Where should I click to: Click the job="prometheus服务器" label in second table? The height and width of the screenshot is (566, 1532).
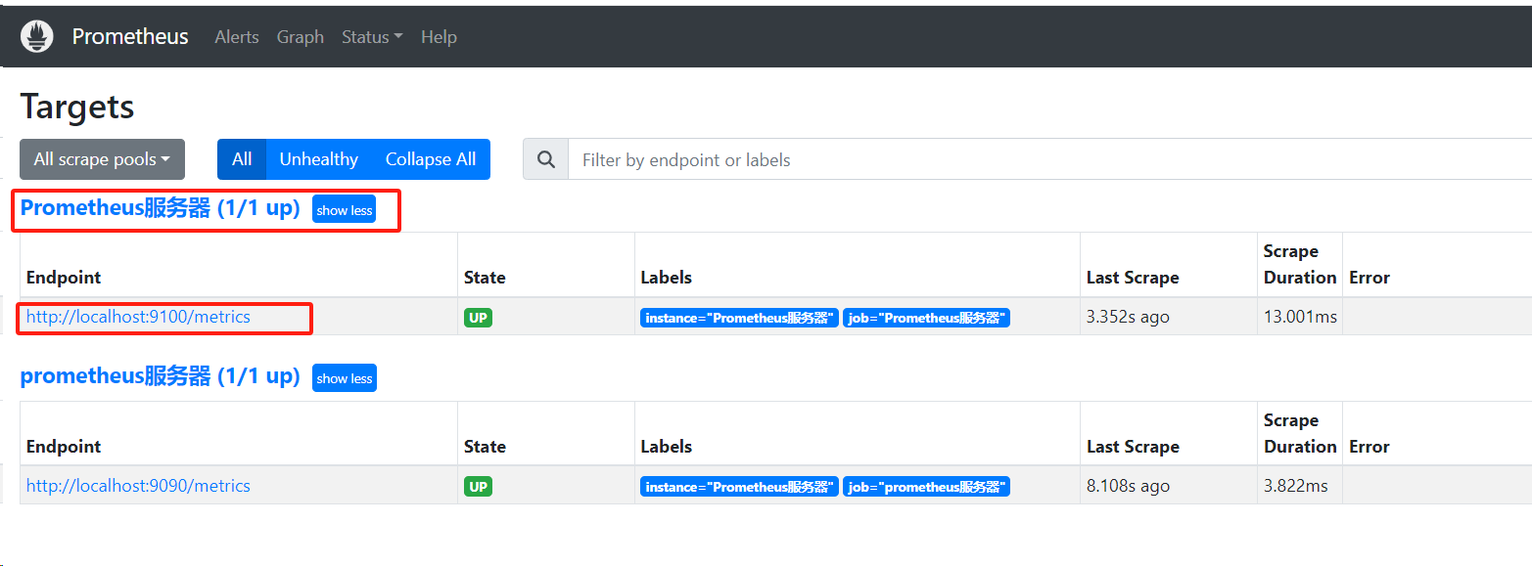[926, 487]
